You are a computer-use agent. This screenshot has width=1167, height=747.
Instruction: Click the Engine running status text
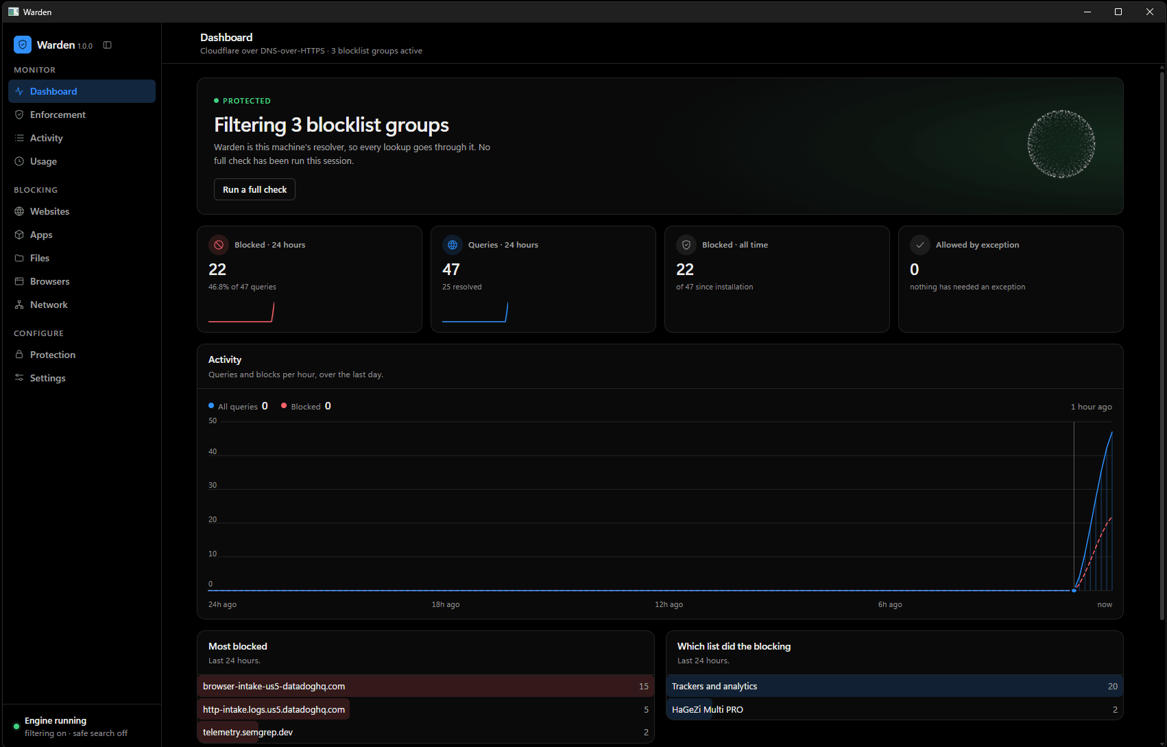pos(56,720)
